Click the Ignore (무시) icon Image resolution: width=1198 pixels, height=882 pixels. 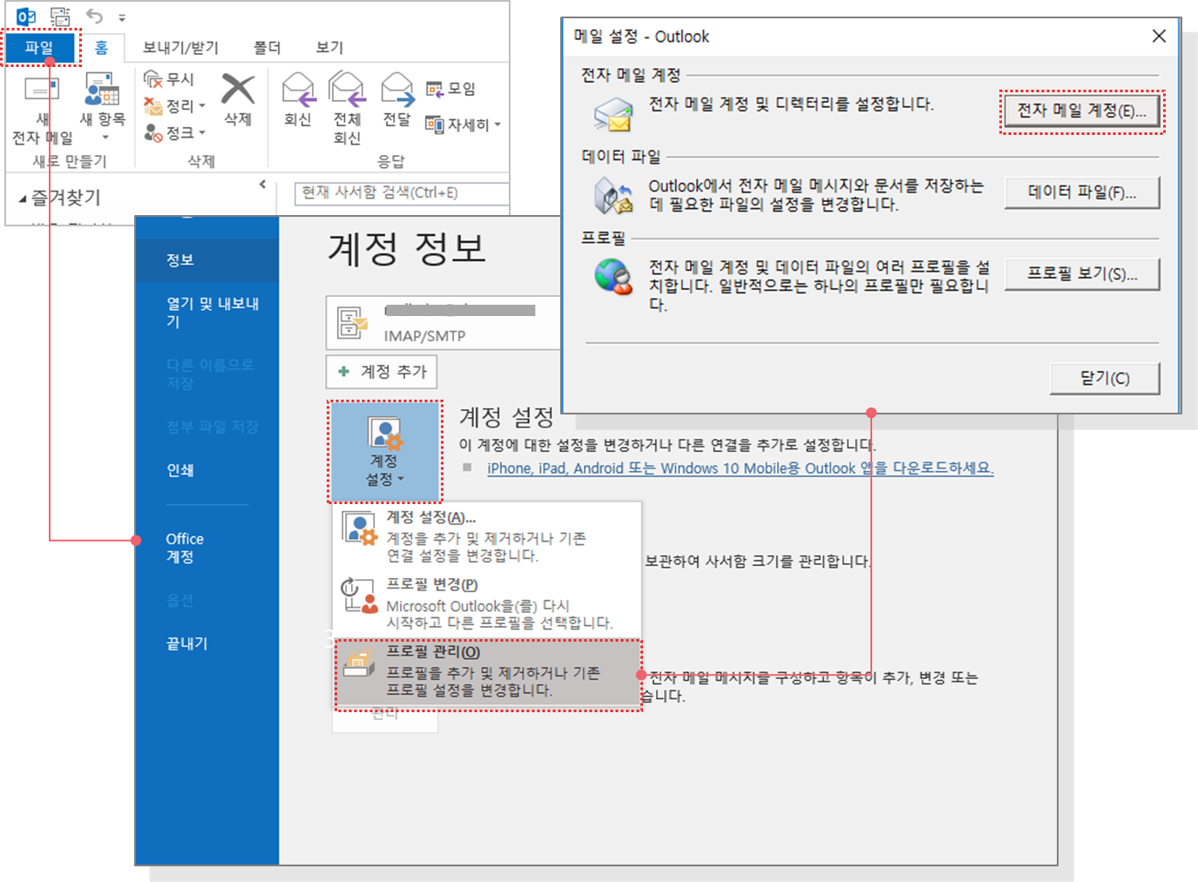153,79
